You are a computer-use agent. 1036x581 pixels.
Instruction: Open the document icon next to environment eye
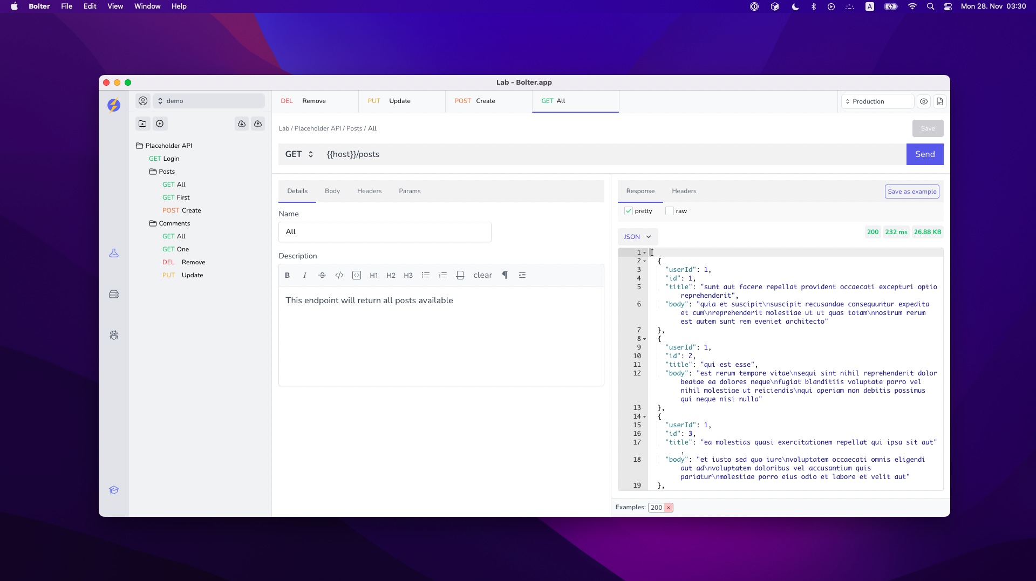pos(940,101)
